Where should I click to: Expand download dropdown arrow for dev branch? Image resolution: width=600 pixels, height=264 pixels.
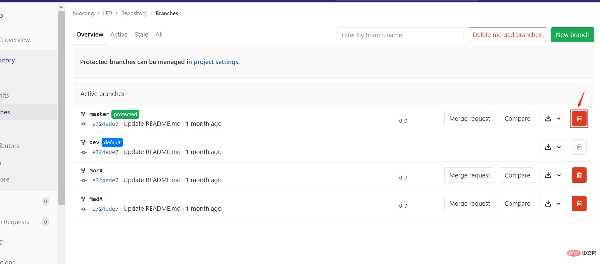tap(559, 147)
